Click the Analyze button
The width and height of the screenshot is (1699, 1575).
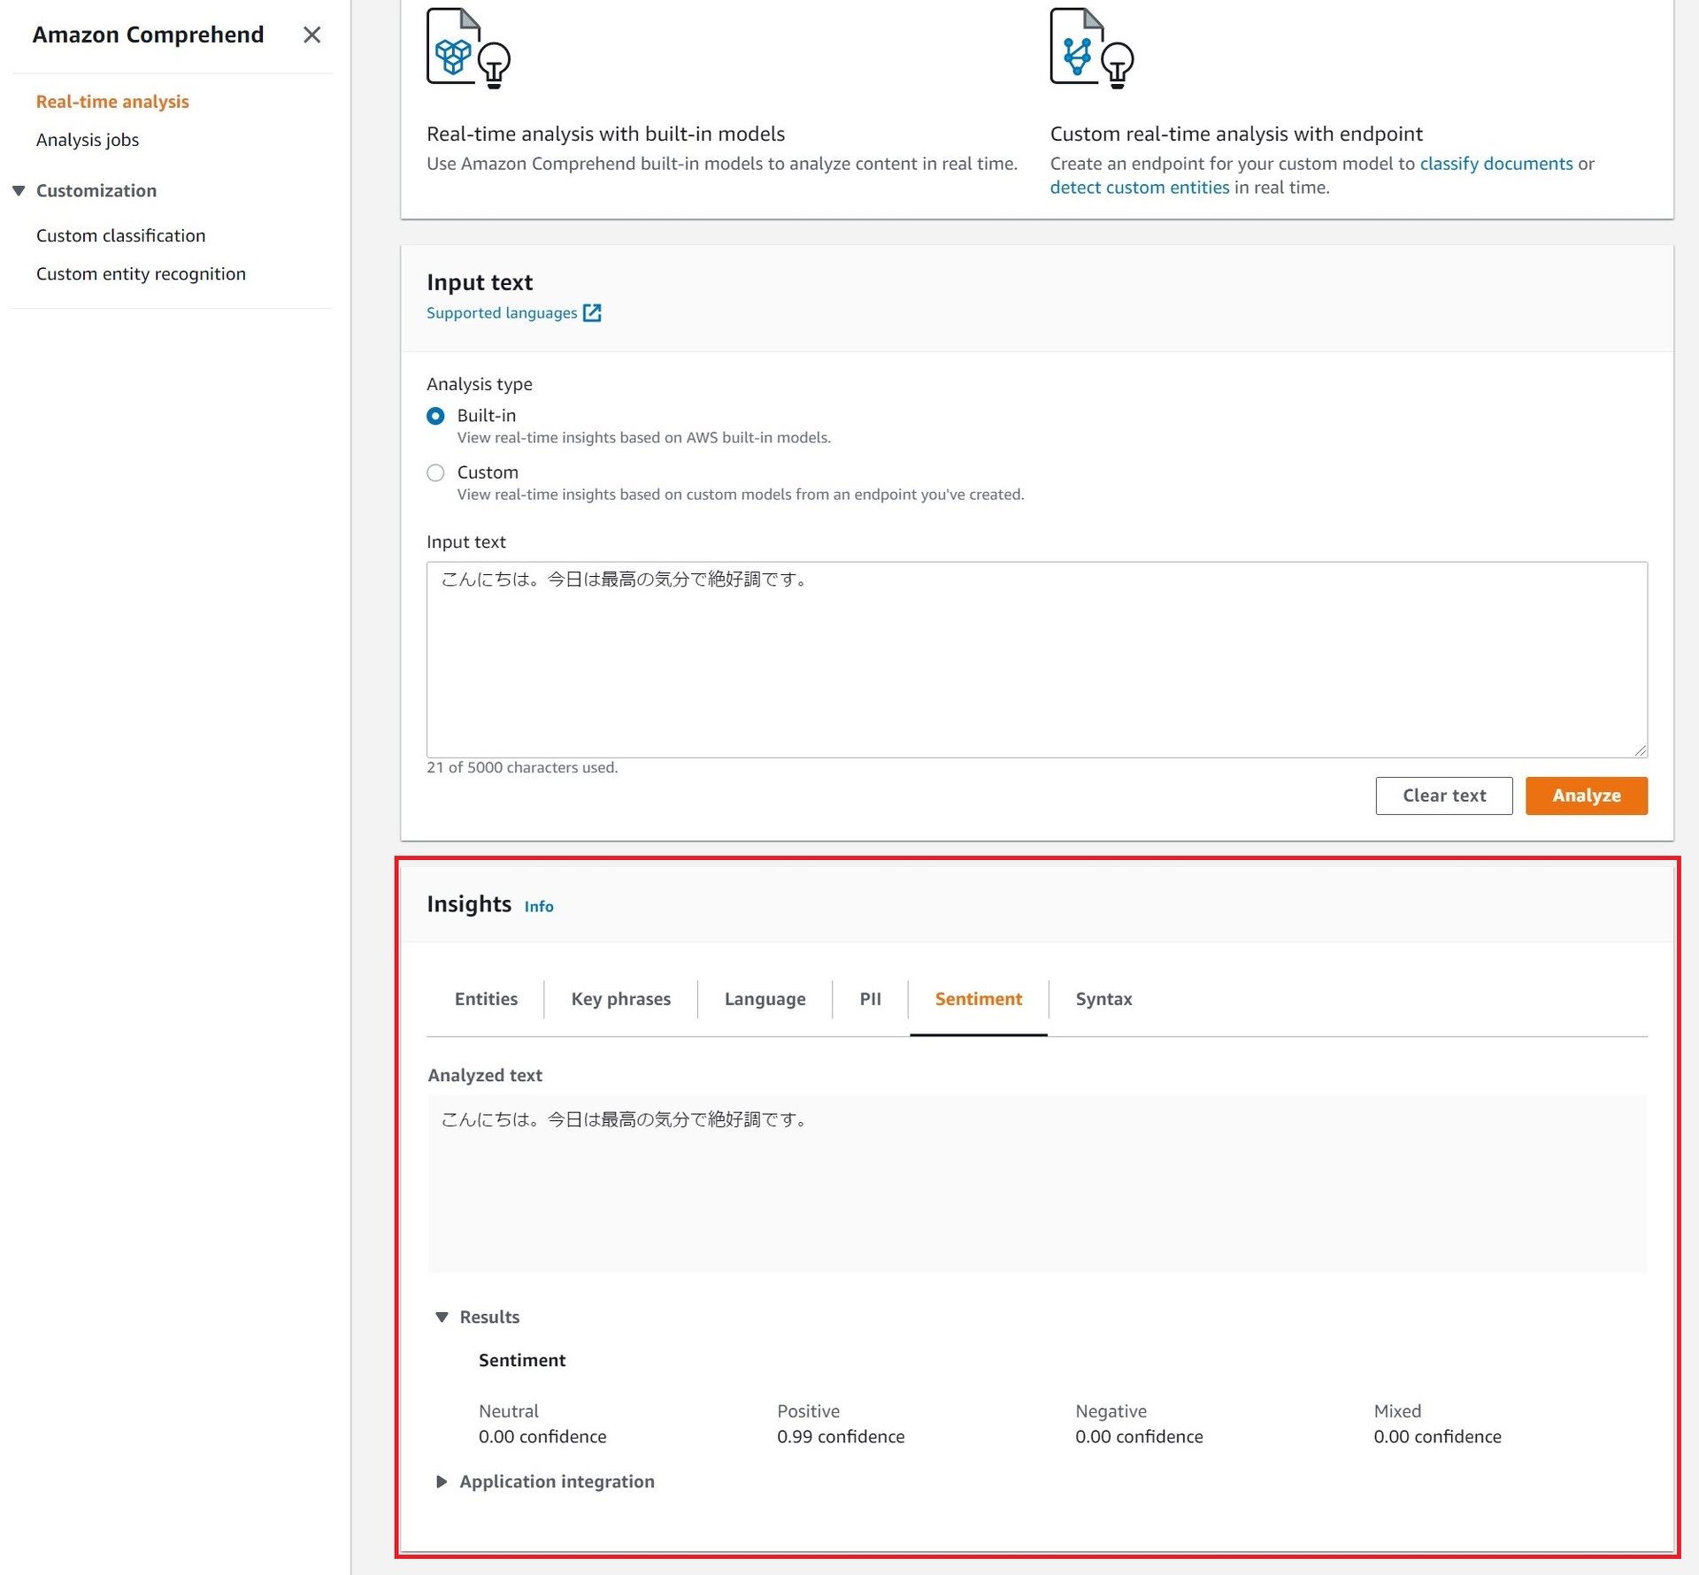tap(1587, 795)
